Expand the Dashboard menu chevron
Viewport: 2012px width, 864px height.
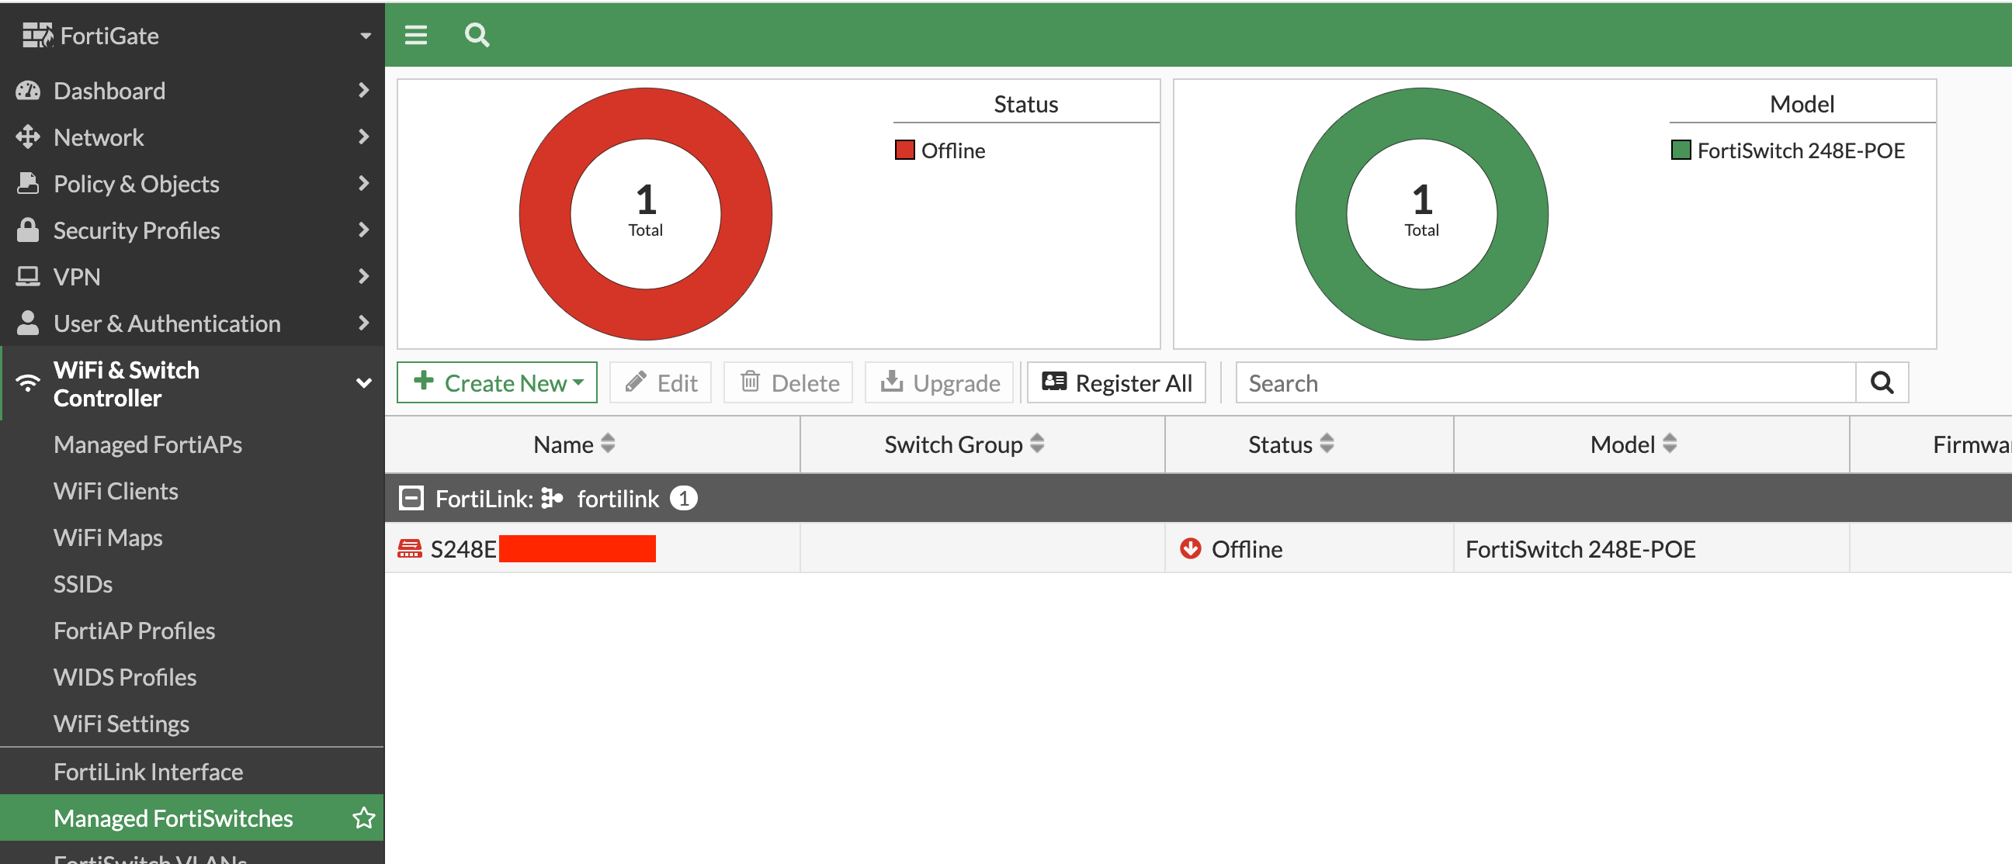(x=363, y=91)
